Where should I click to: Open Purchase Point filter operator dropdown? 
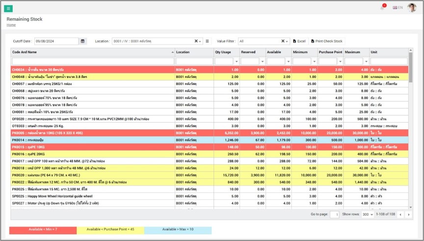(x=340, y=61)
